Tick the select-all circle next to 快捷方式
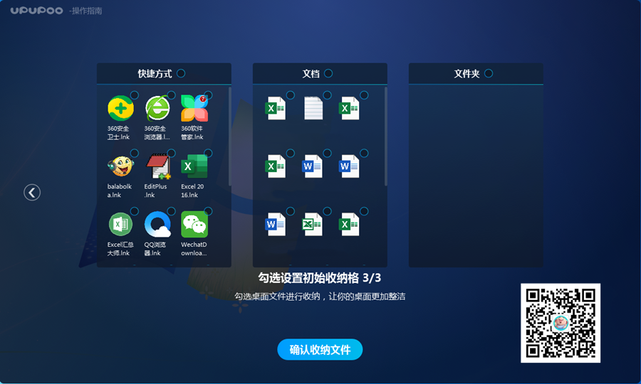 click(x=181, y=73)
